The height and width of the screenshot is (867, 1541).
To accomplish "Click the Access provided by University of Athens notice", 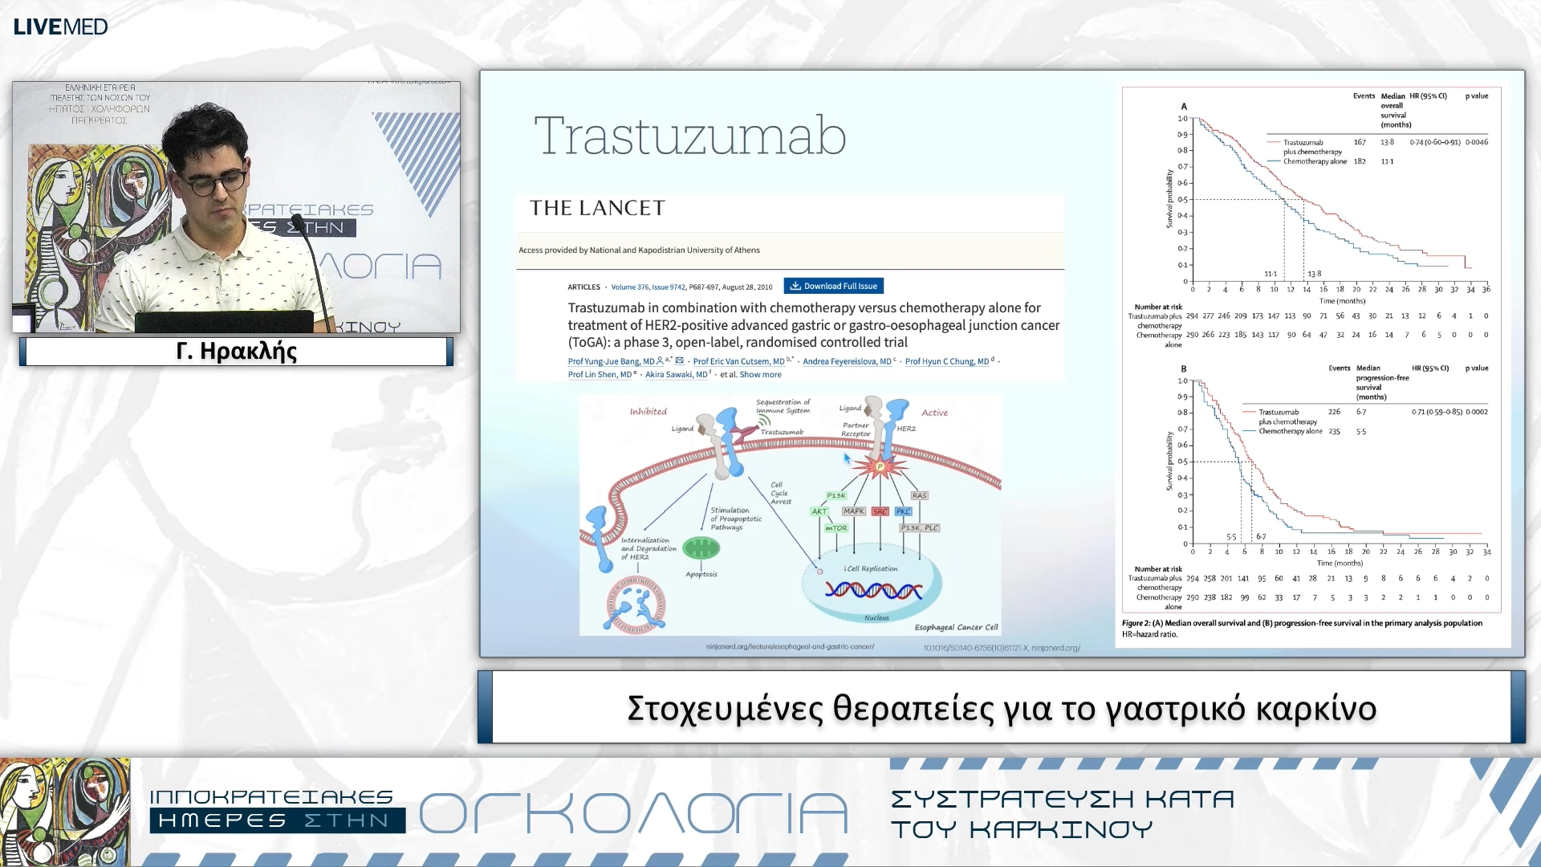I will pyautogui.click(x=639, y=250).
